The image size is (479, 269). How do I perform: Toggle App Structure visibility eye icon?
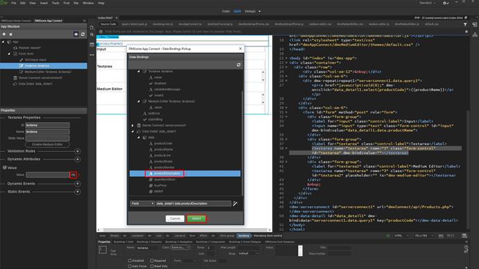coord(76,34)
